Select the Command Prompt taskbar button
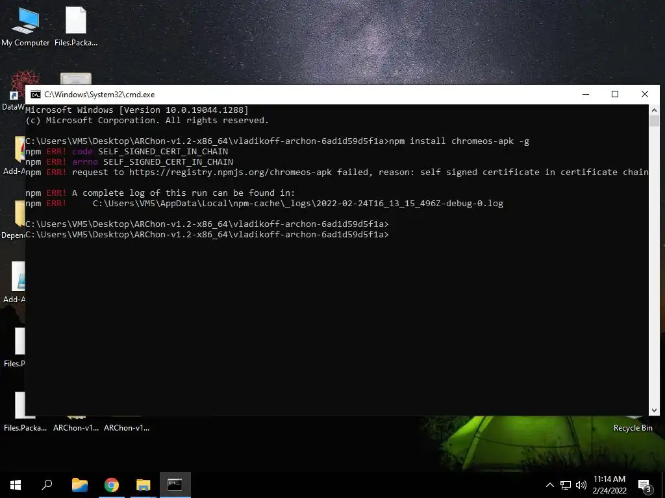Screen dimensions: 665x498 point(175,485)
